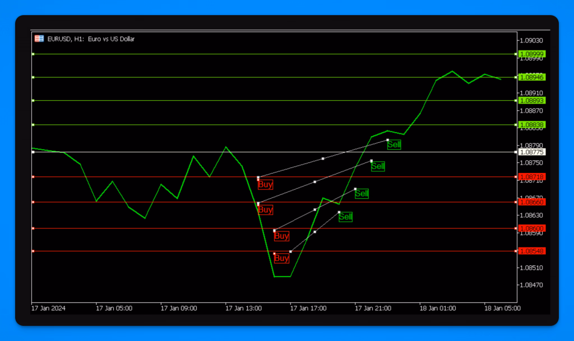Select the second Buy marker from top
This screenshot has height=341, width=574.
click(265, 210)
